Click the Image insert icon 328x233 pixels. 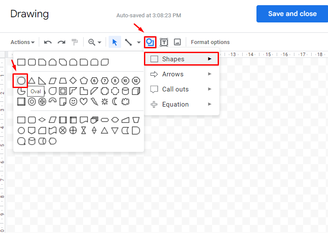tap(178, 42)
